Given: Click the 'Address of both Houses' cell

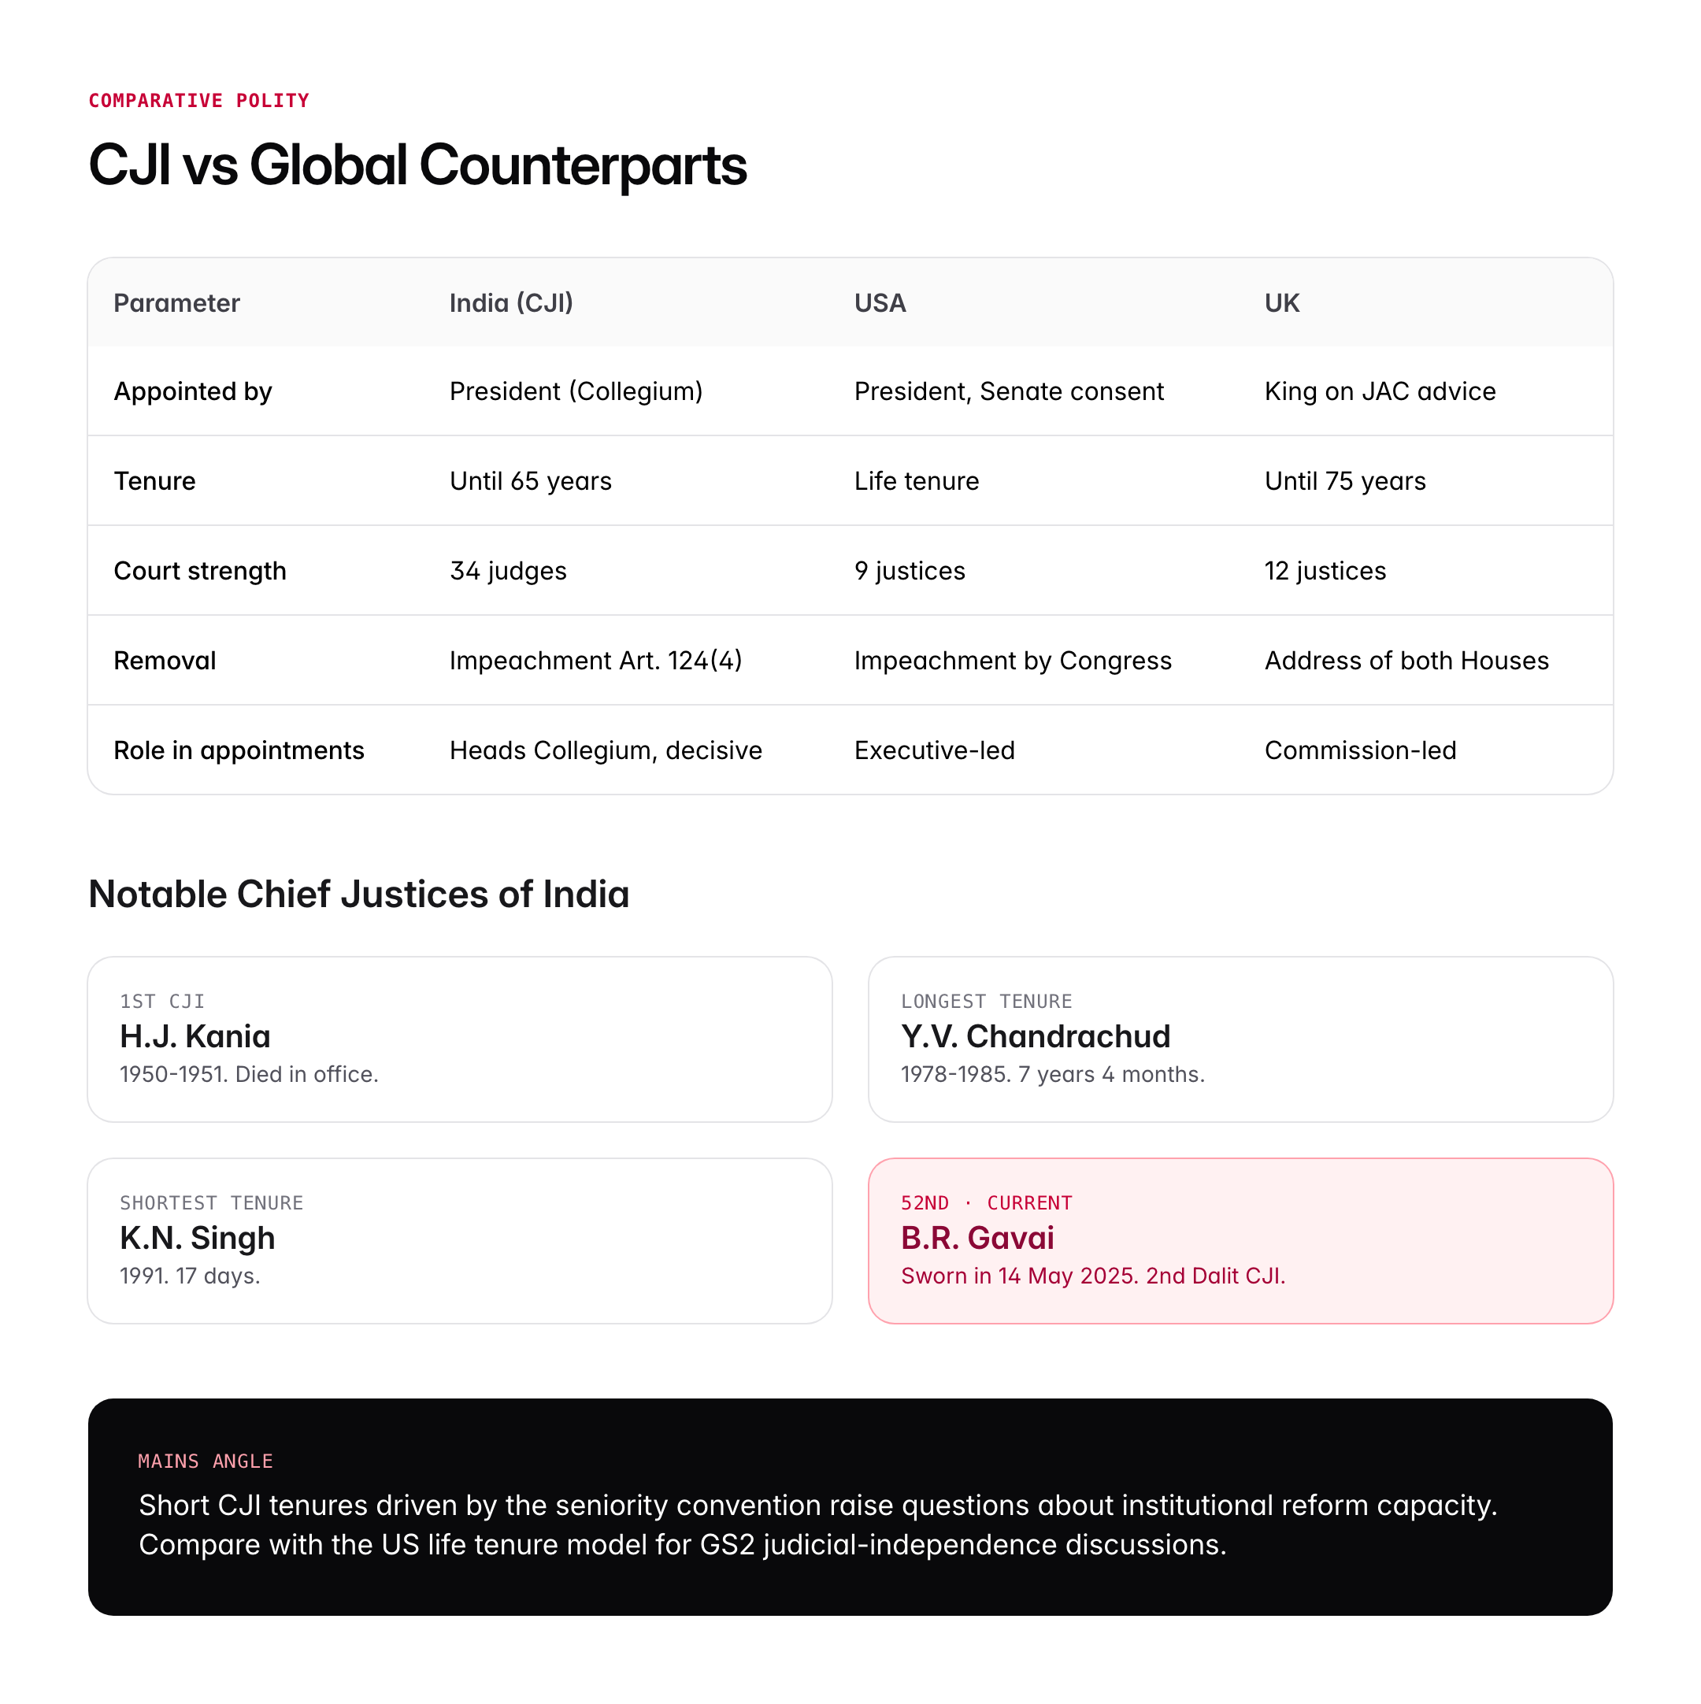Looking at the screenshot, I should point(1406,661).
